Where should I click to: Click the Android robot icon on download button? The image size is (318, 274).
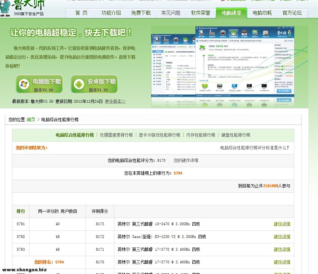point(79,84)
